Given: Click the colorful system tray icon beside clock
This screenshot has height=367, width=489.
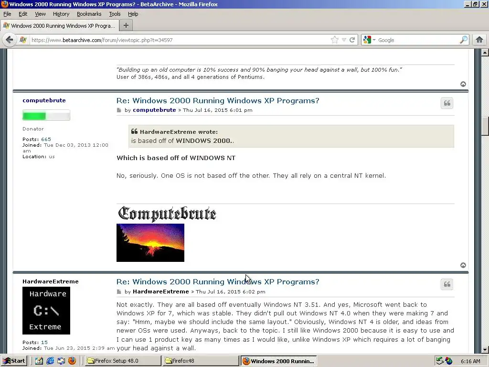Looking at the screenshot, I should point(449,361).
